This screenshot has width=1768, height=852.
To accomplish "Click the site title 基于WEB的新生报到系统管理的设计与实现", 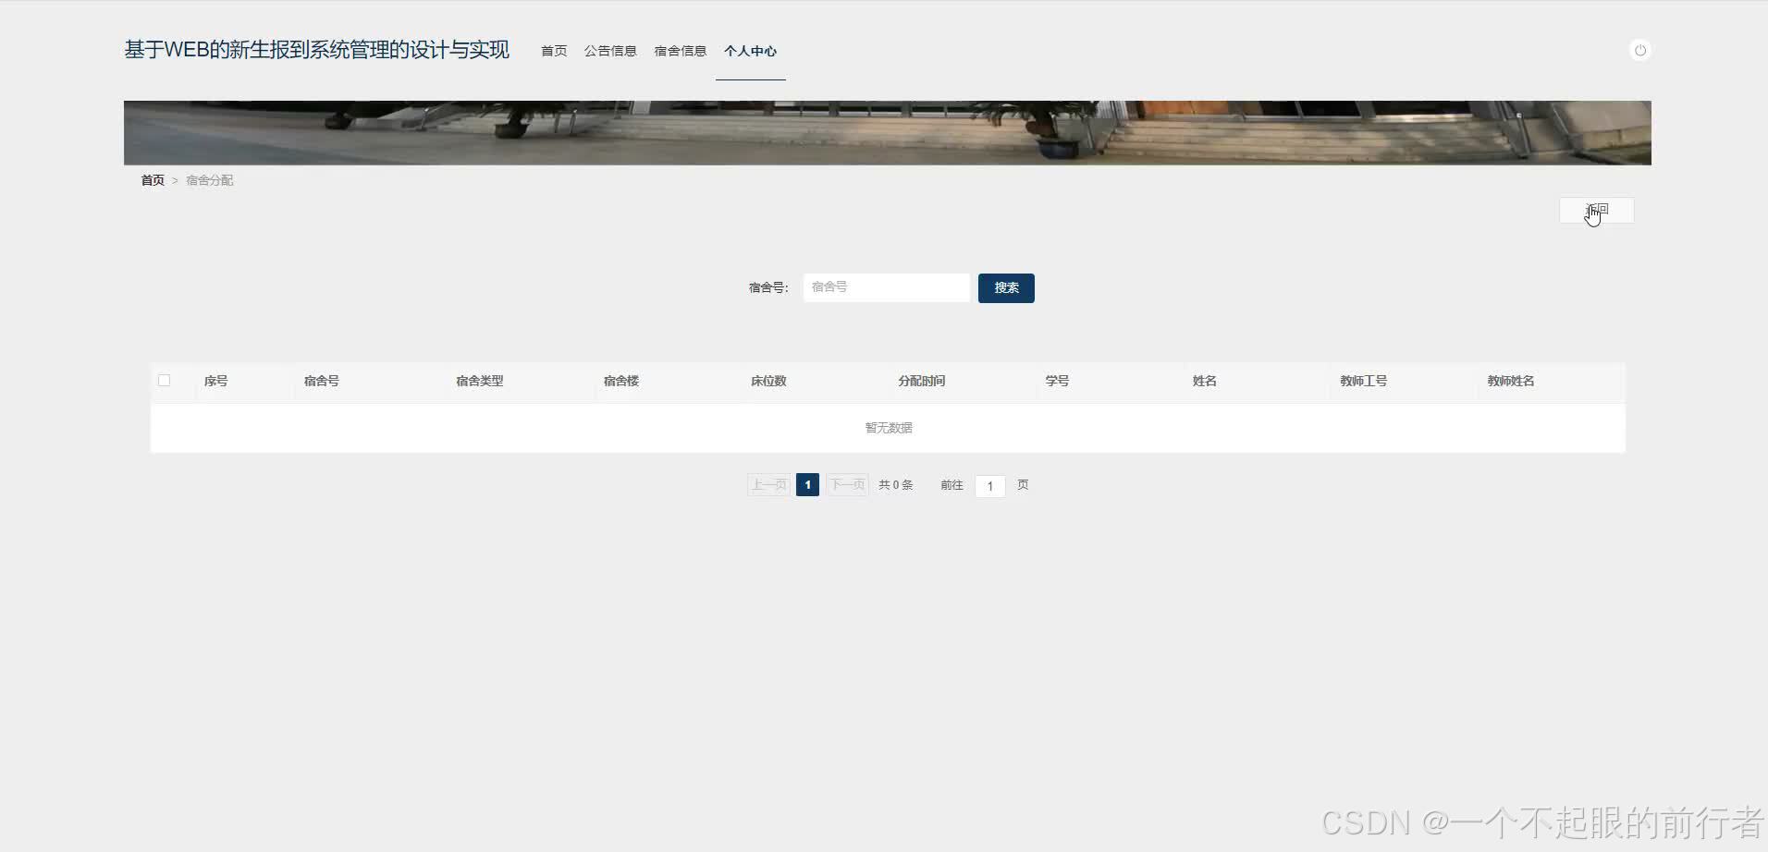I will (316, 50).
